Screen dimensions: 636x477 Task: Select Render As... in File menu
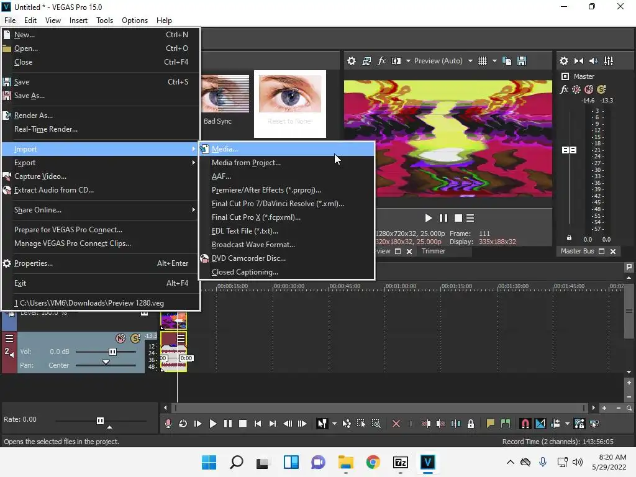coord(101,116)
